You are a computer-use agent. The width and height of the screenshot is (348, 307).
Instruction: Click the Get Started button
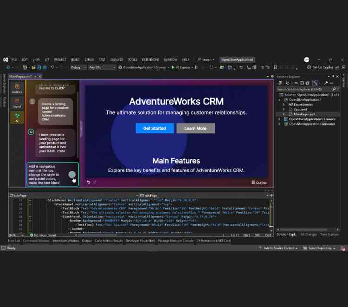click(155, 128)
